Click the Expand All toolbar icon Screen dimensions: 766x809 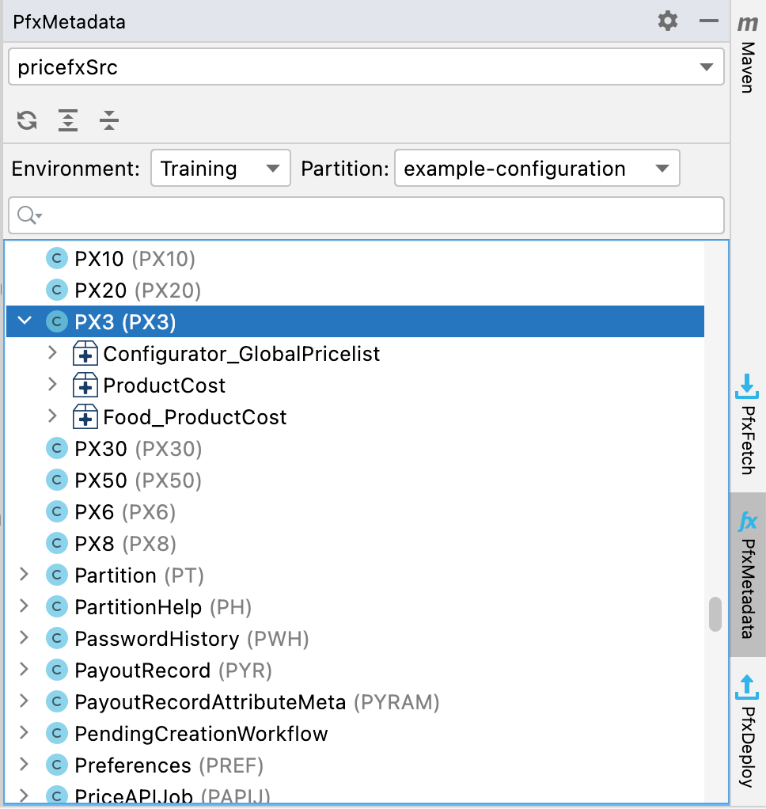[68, 120]
